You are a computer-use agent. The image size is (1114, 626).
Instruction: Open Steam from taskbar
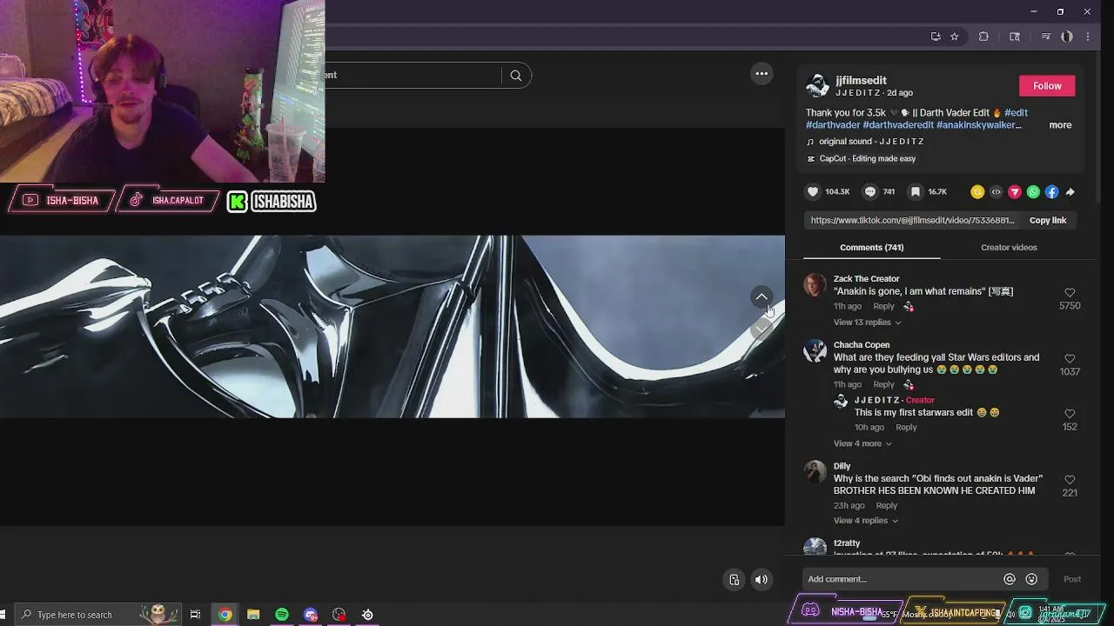(367, 615)
